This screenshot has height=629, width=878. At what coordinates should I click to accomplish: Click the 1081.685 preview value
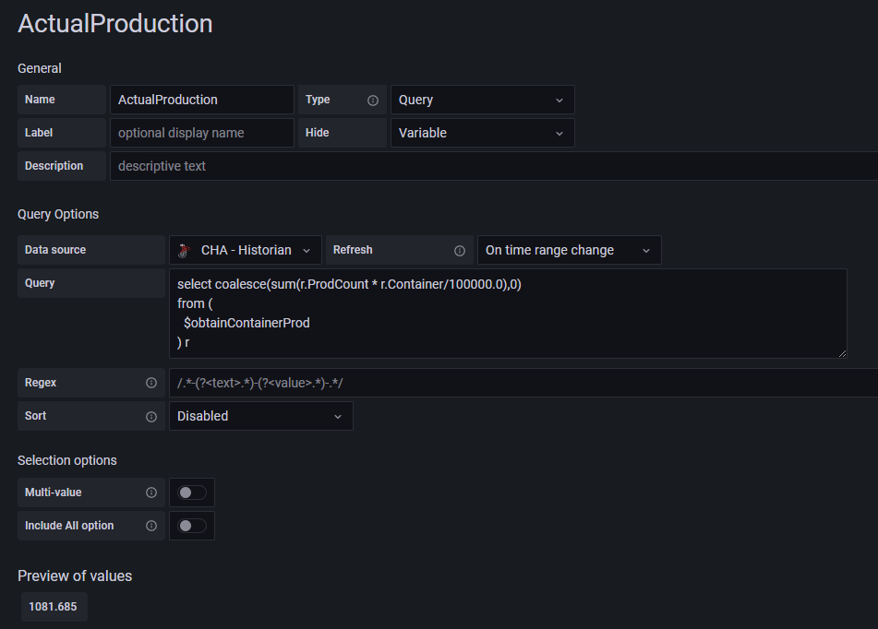(x=54, y=607)
